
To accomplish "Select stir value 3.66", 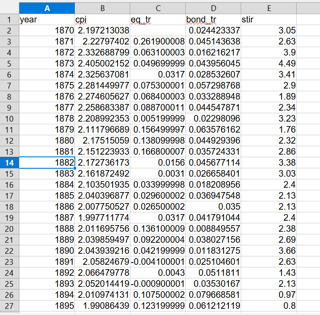I will pos(269,251).
